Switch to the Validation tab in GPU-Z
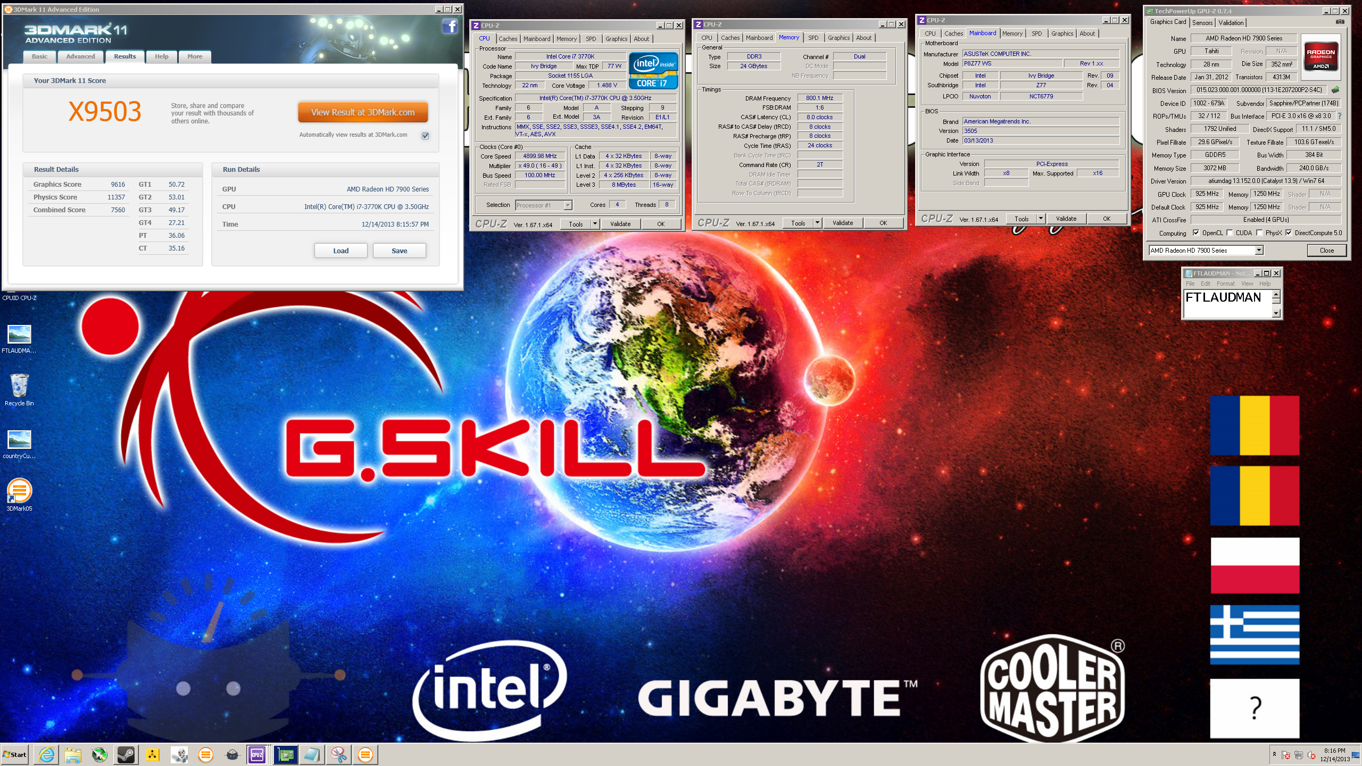 (1231, 22)
